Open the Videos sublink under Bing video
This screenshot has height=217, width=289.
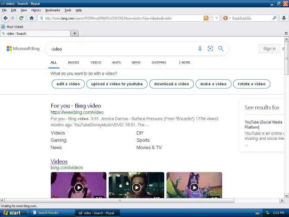coord(58,133)
